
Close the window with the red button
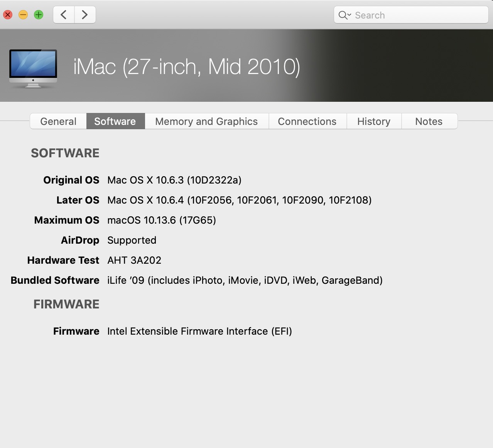coord(8,15)
